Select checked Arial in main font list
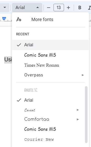This screenshot has height=147, width=91. point(48,100)
